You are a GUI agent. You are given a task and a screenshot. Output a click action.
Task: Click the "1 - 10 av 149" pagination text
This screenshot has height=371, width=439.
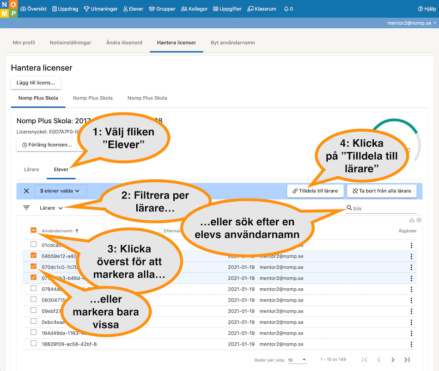(x=333, y=359)
